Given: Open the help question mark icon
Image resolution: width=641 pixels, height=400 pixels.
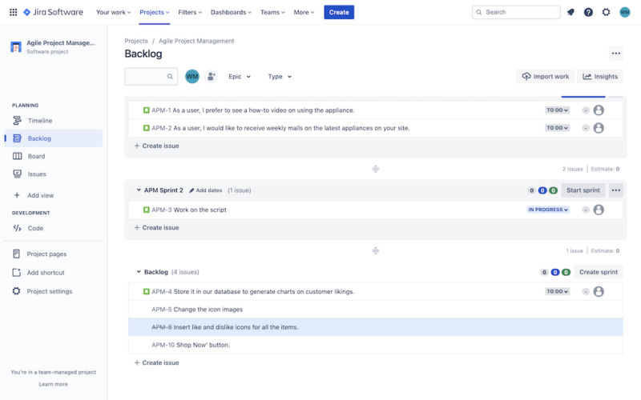Looking at the screenshot, I should click(588, 12).
